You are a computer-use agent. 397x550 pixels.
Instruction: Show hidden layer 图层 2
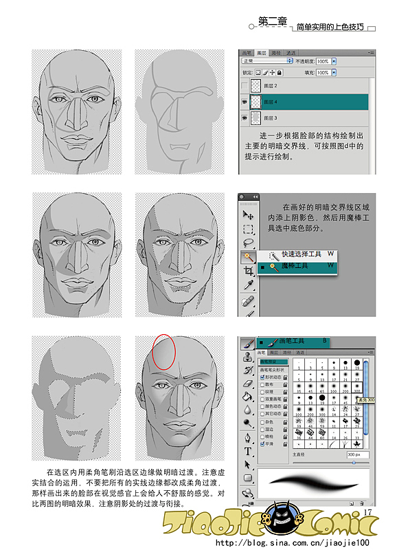pos(245,85)
